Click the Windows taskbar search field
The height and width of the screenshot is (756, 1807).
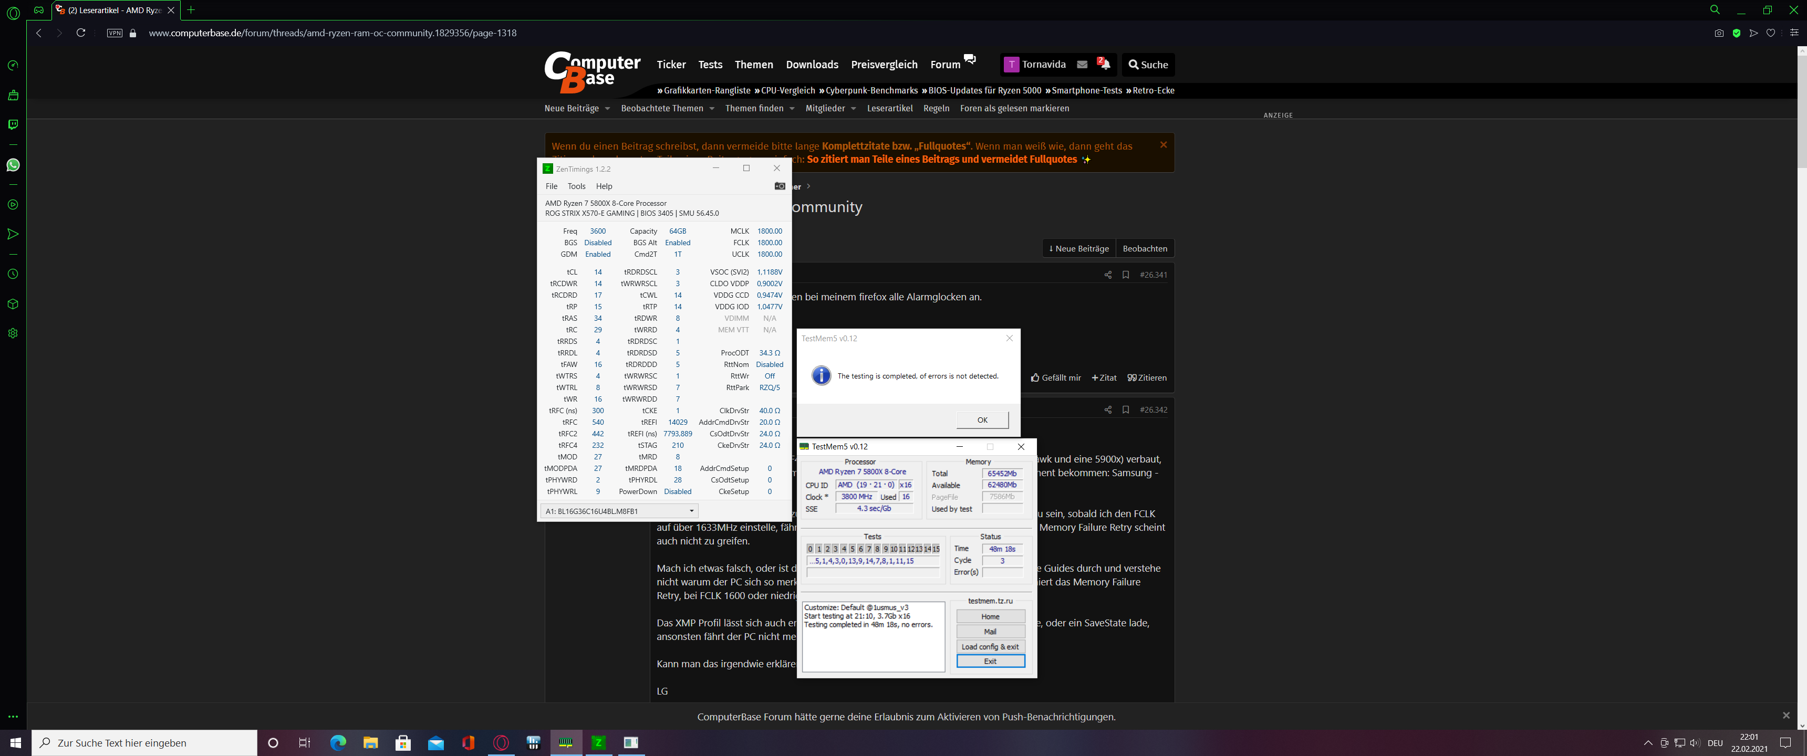pos(144,743)
